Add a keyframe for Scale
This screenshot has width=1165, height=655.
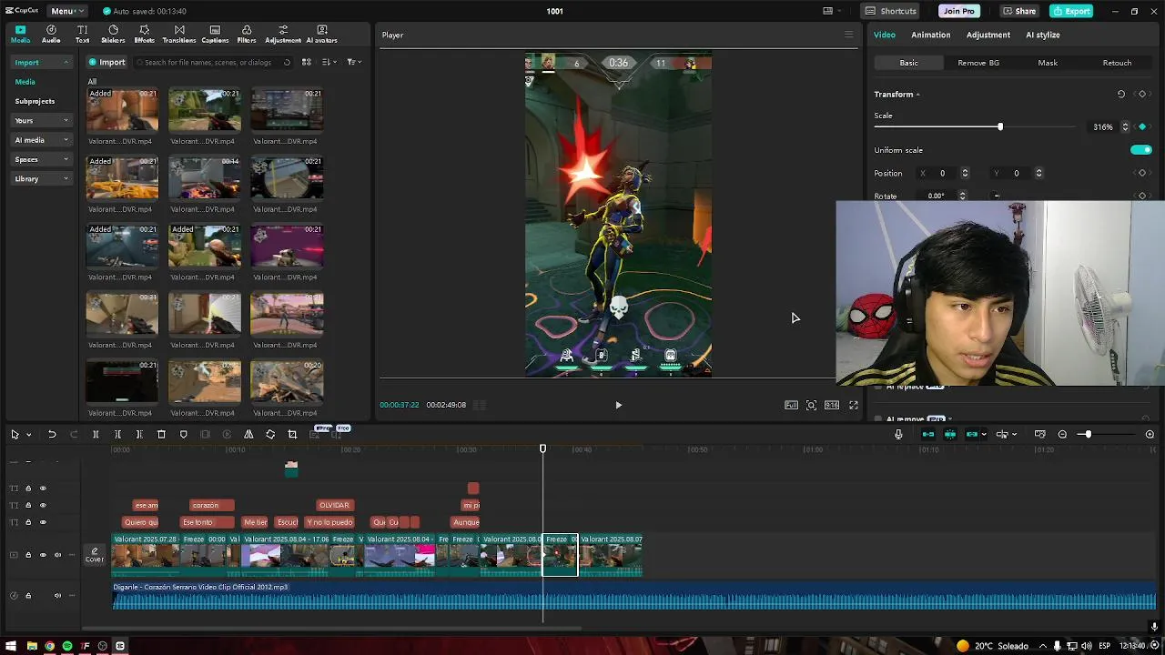pos(1142,127)
